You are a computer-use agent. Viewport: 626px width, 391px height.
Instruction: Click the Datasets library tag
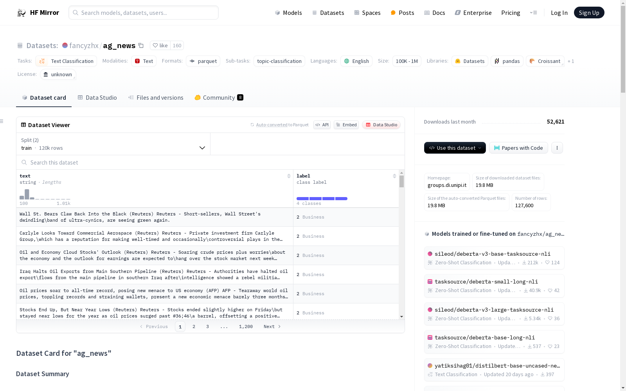tap(470, 61)
